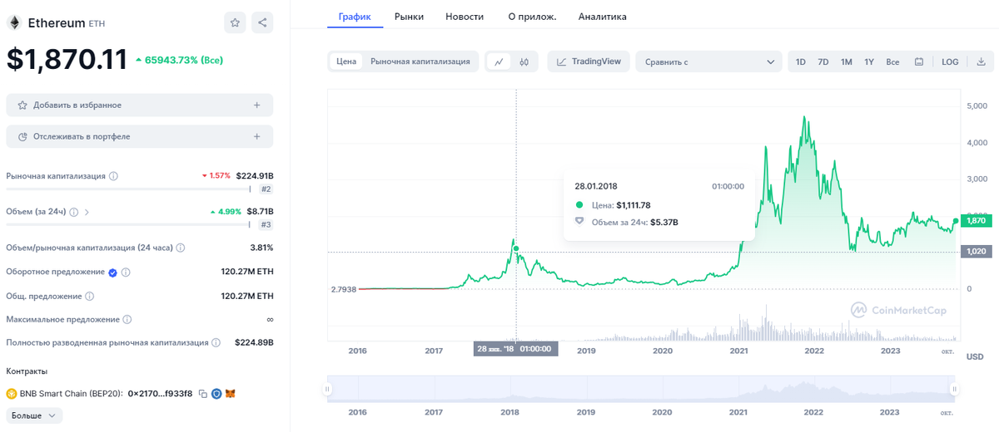Viewport: 999px width, 432px height.
Task: Open the Рынки tab
Action: point(409,17)
